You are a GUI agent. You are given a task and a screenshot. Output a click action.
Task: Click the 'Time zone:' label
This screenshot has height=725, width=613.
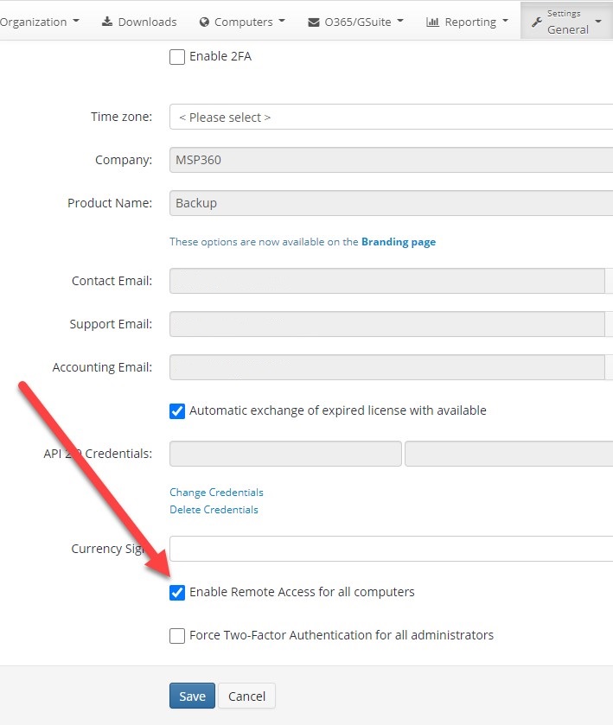coord(121,117)
